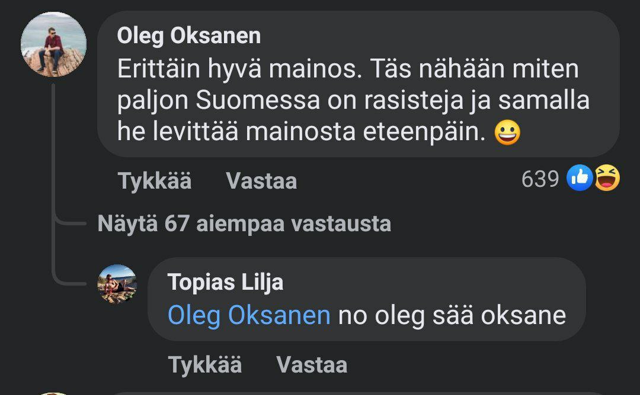This screenshot has width=640, height=395.
Task: Open Oleg Oksanen's profile picture
Action: click(x=53, y=44)
